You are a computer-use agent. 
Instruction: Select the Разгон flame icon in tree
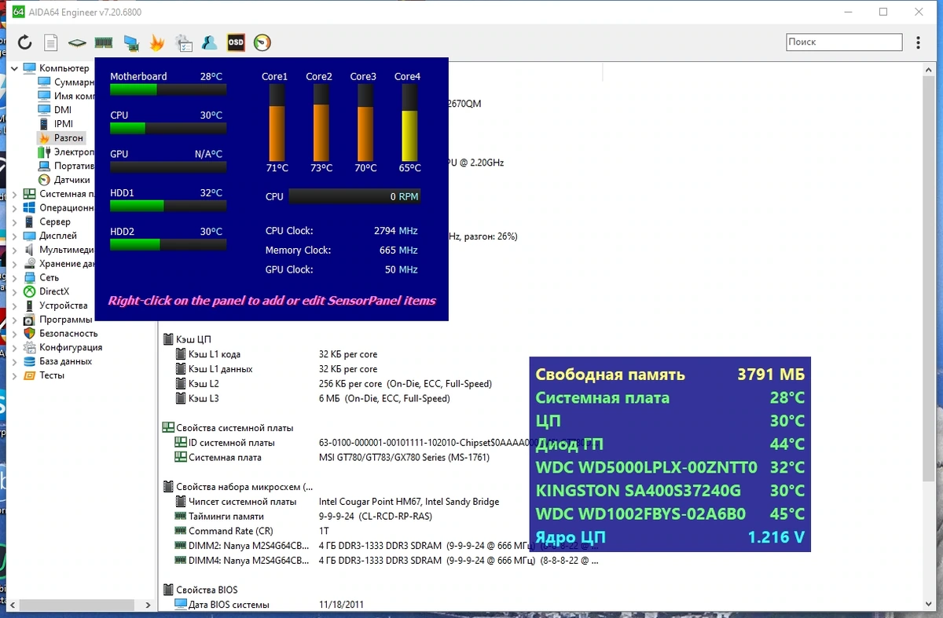click(x=44, y=137)
